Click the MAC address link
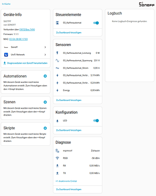 [18, 39]
